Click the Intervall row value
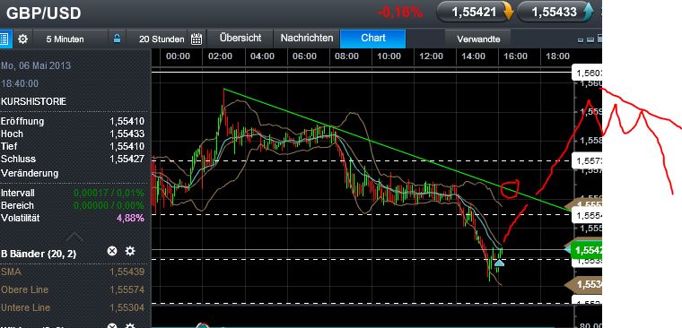 coord(109,193)
